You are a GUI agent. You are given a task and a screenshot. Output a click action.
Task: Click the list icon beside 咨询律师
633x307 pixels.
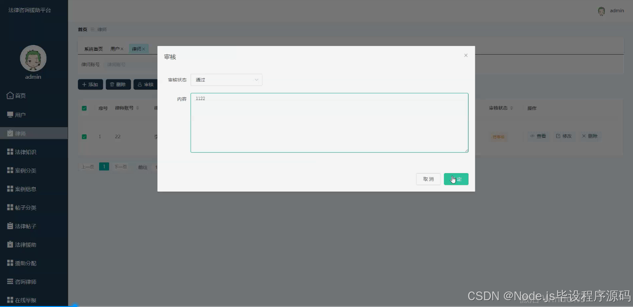coord(10,281)
